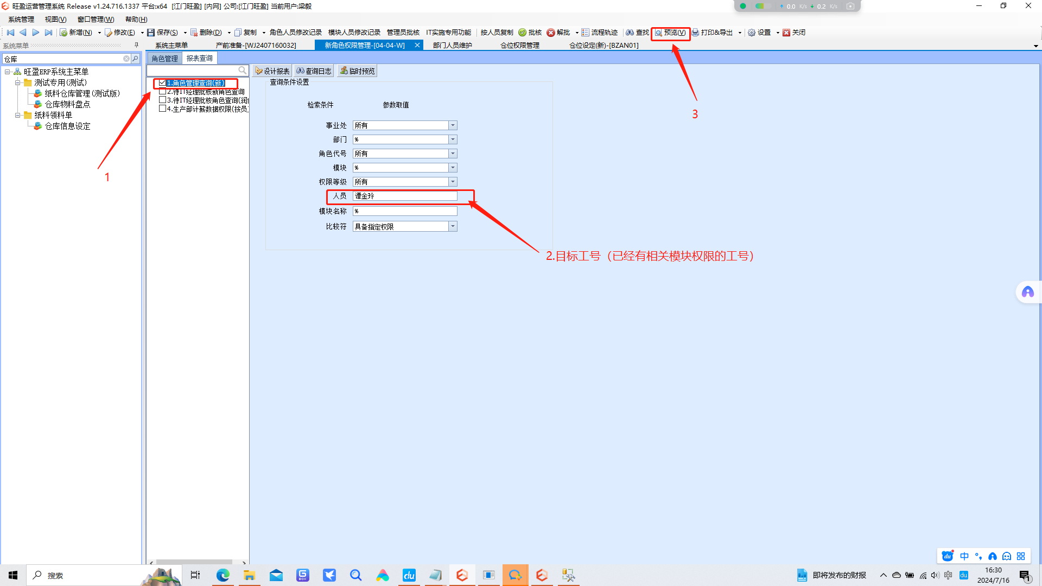Switch to 角色管理 sub-tab

tap(164, 59)
